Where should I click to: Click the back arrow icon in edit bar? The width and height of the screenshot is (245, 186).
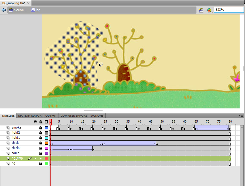click(4, 10)
